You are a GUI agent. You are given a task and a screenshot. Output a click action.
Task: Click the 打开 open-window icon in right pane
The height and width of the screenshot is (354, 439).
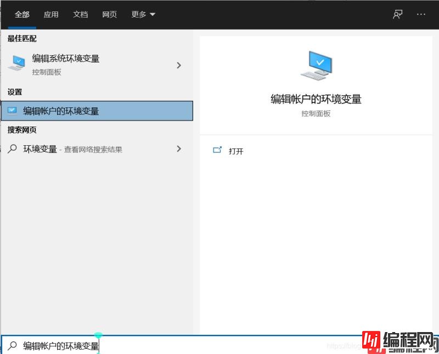point(217,149)
